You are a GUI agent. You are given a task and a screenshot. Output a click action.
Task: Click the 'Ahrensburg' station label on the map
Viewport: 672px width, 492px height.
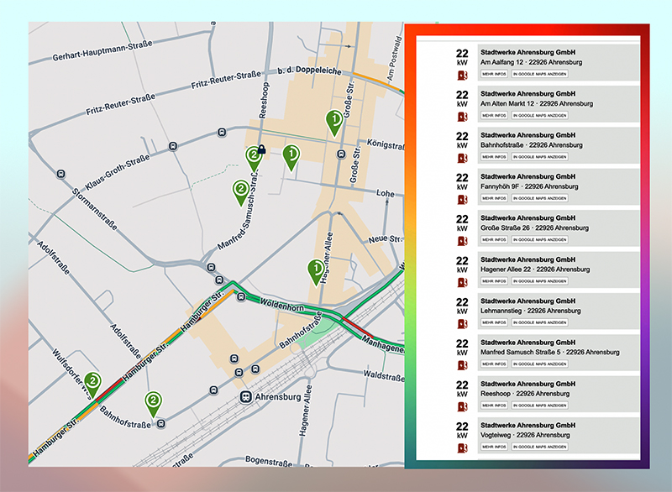(278, 397)
